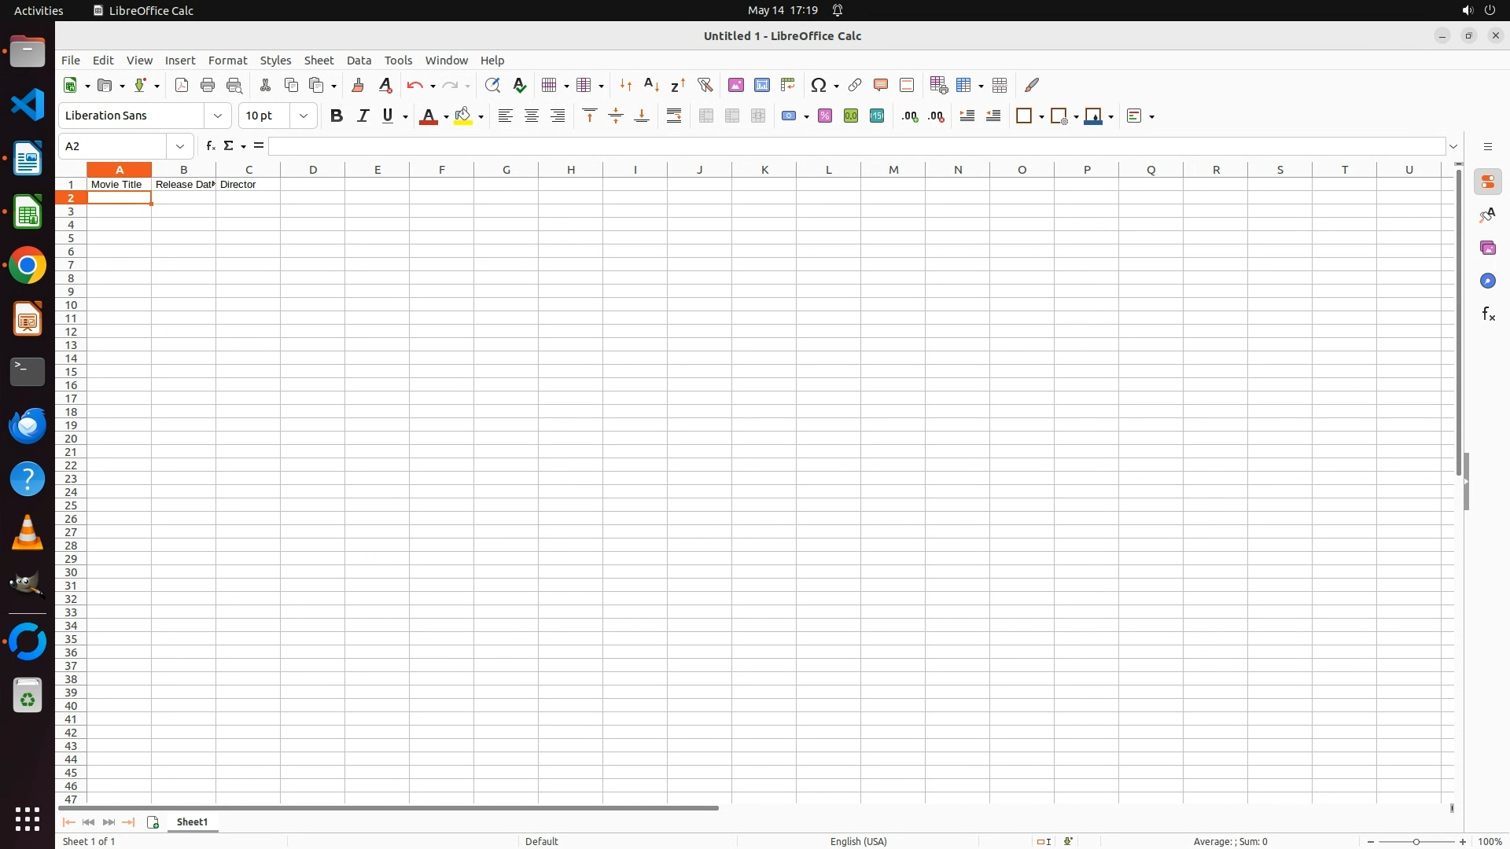Expand the font name dropdown

218,116
